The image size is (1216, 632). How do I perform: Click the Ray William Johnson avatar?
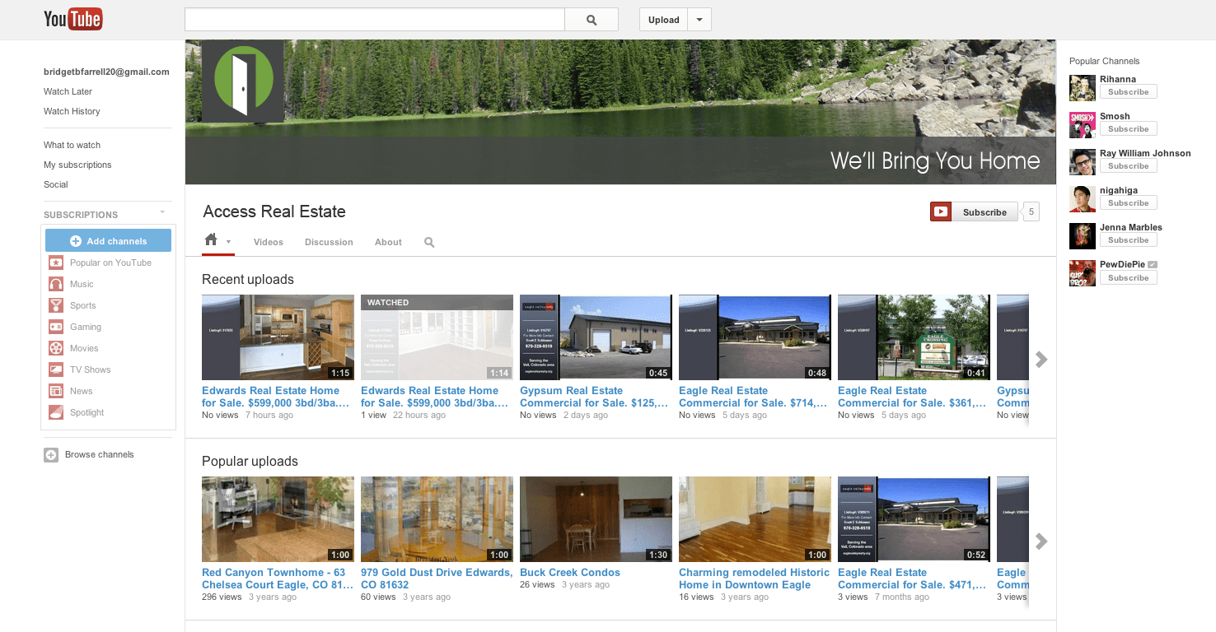tap(1083, 161)
